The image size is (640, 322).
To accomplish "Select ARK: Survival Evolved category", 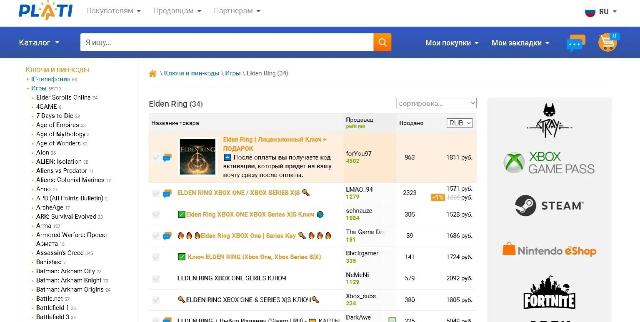I will (x=66, y=217).
